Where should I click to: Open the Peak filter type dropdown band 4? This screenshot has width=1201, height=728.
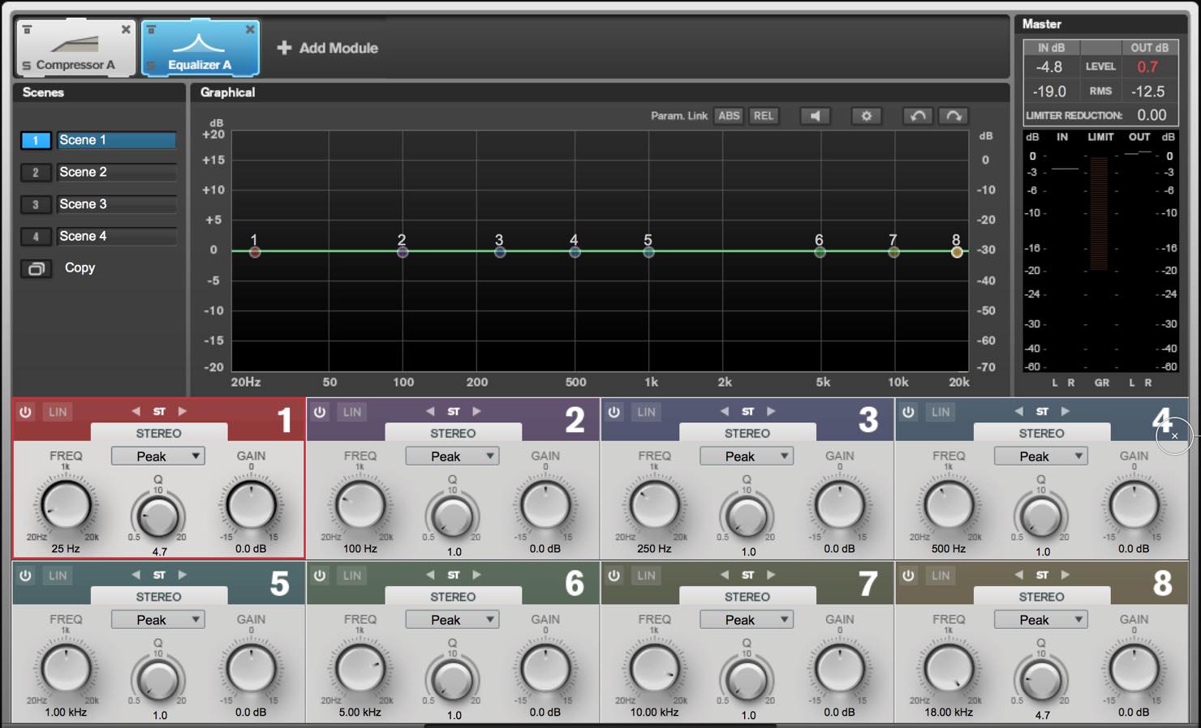1041,456
